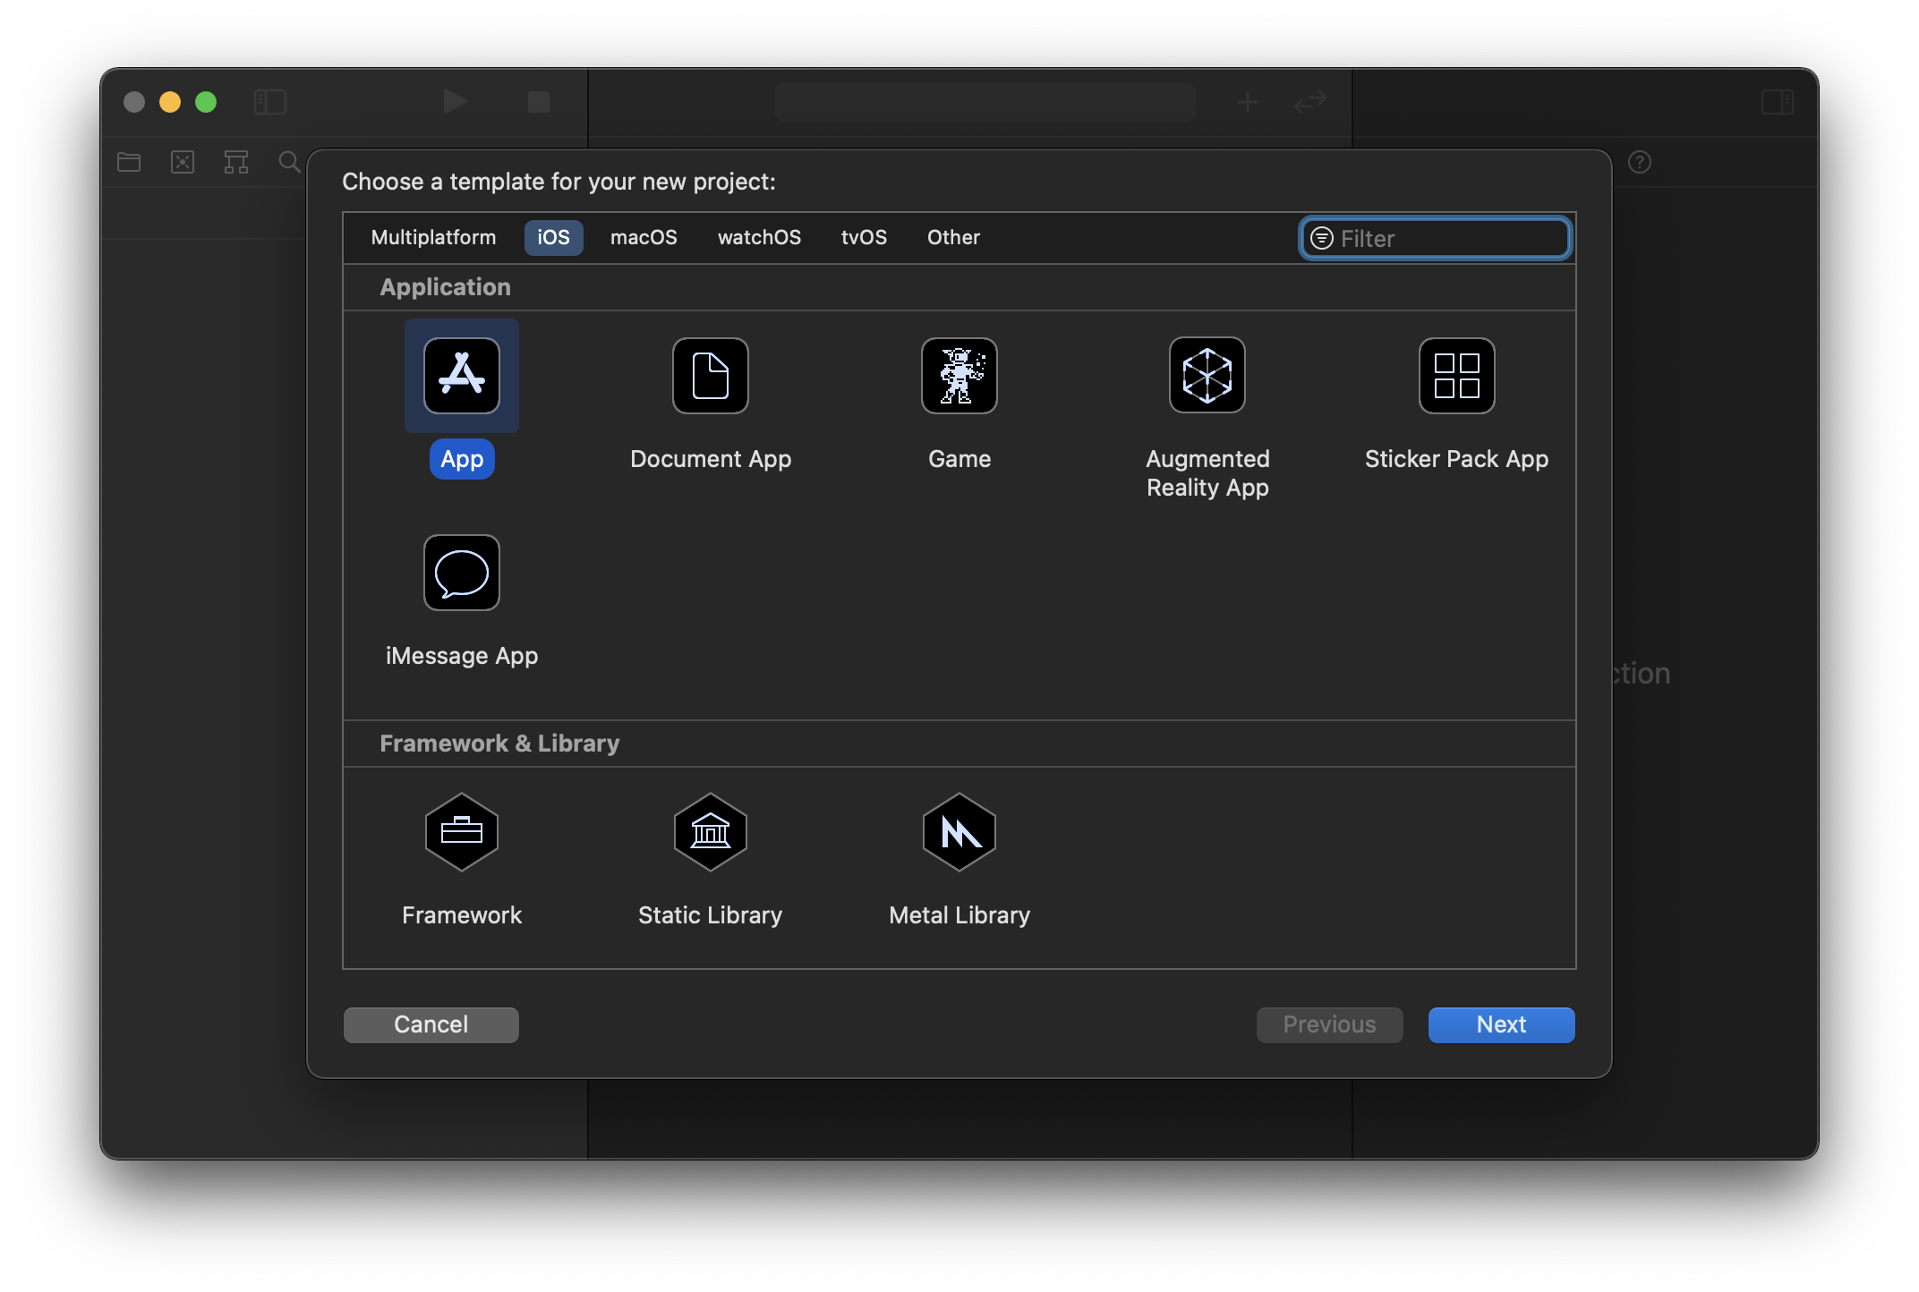Click the iMessage App label
The height and width of the screenshot is (1292, 1919).
pyautogui.click(x=462, y=656)
